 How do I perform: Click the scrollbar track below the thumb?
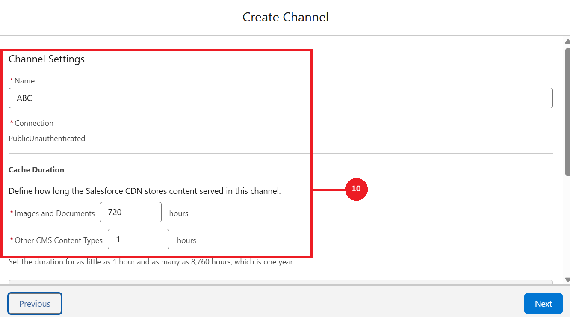567,227
